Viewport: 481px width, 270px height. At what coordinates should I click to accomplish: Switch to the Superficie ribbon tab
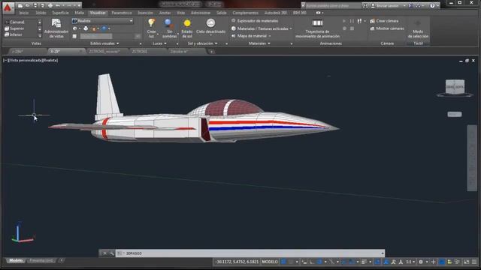pos(60,13)
